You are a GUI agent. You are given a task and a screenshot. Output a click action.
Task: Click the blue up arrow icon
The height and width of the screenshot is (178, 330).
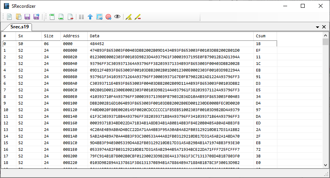click(x=90, y=17)
